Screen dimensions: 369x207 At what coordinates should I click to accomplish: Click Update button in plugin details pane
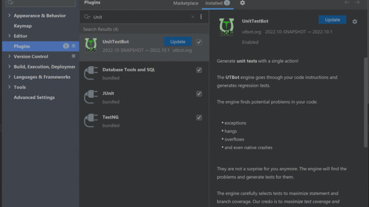click(x=332, y=20)
